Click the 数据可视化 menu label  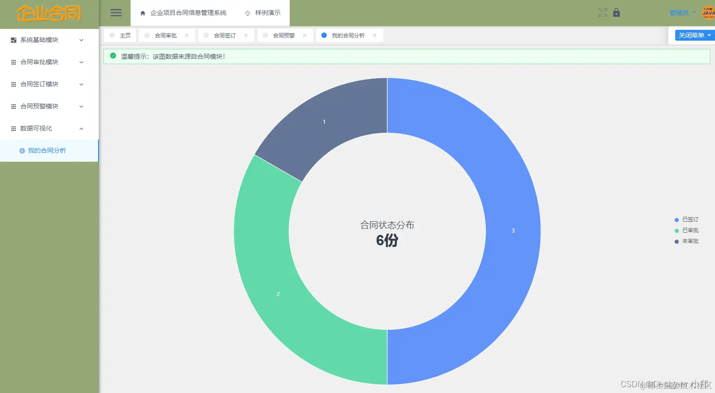pos(36,129)
